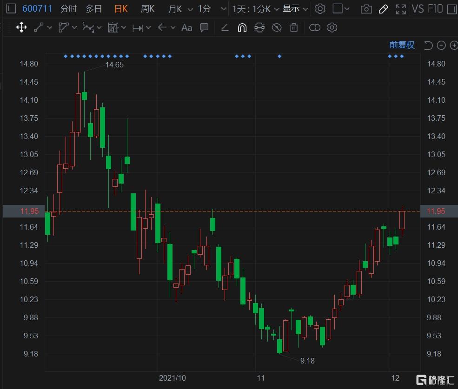Click the overlapping circles overlay icon
Image resolution: width=458 pixels, height=389 pixels.
315,28
